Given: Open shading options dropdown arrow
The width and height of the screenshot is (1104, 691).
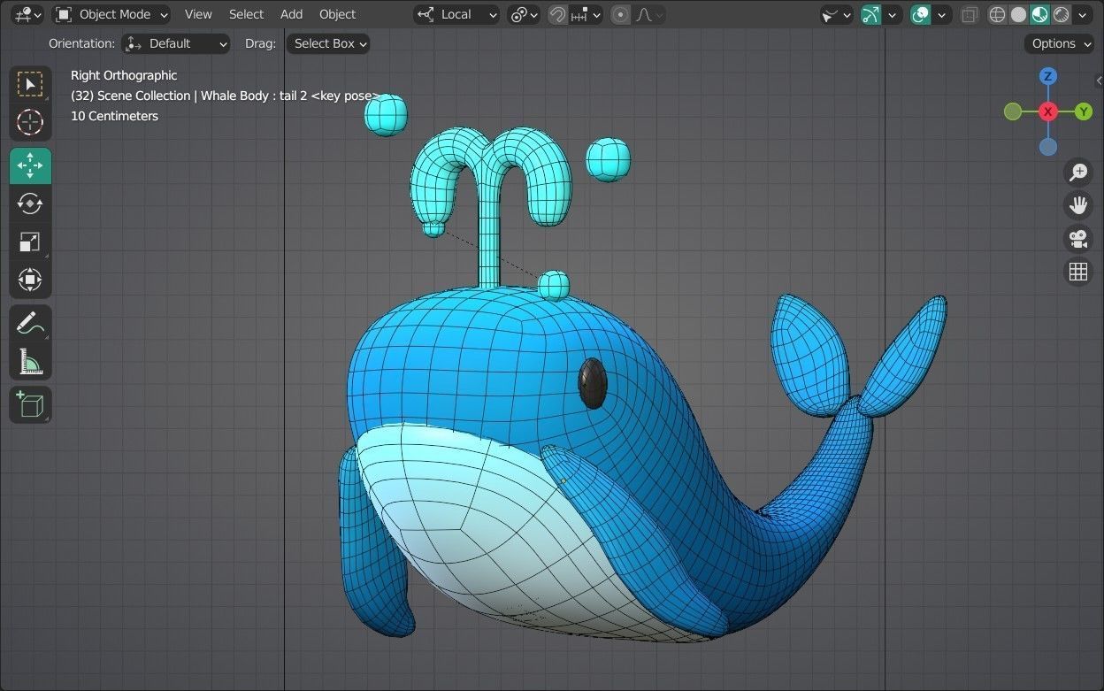Looking at the screenshot, I should (x=1083, y=14).
